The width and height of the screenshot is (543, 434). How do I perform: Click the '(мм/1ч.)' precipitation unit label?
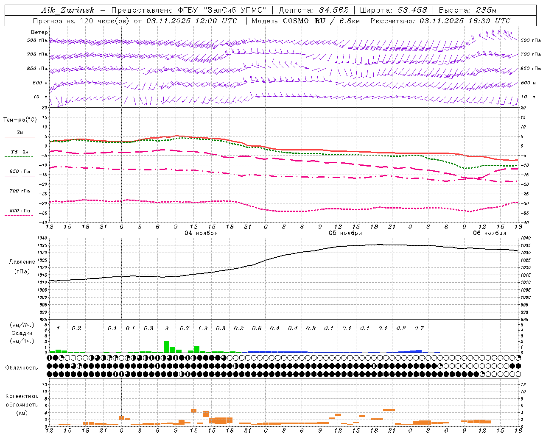click(22, 341)
